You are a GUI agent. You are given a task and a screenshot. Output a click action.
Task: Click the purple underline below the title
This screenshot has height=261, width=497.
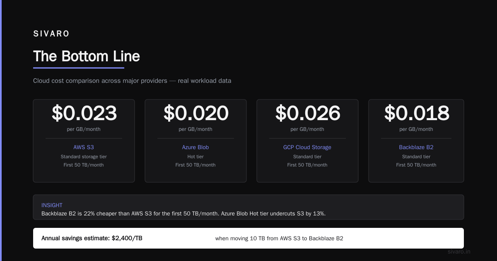pos(79,68)
